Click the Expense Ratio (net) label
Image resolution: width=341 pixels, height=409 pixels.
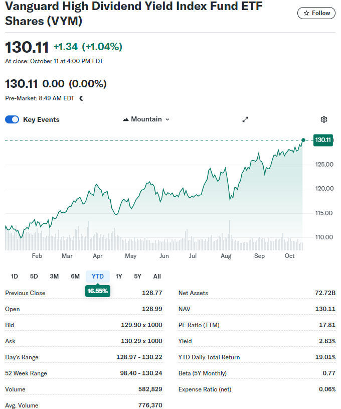[205, 389]
